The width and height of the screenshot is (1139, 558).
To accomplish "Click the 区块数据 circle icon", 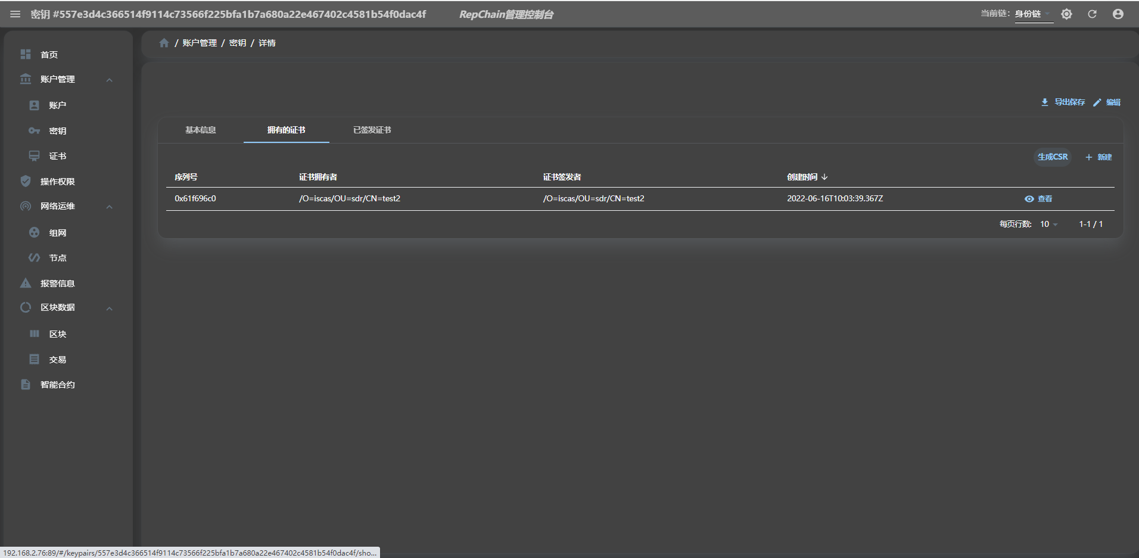I will click(26, 307).
